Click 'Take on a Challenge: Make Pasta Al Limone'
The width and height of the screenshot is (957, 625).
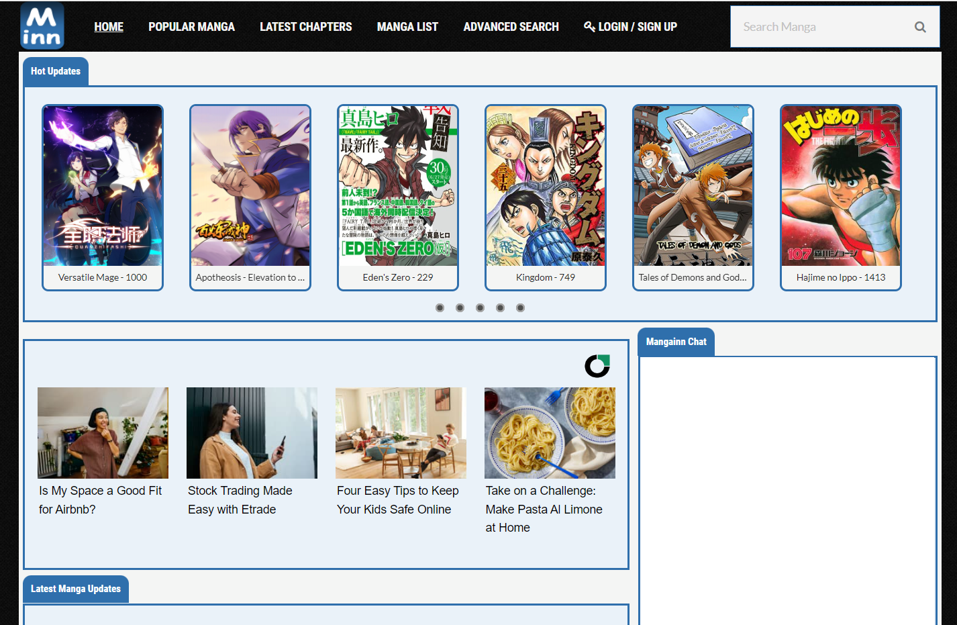pyautogui.click(x=544, y=510)
